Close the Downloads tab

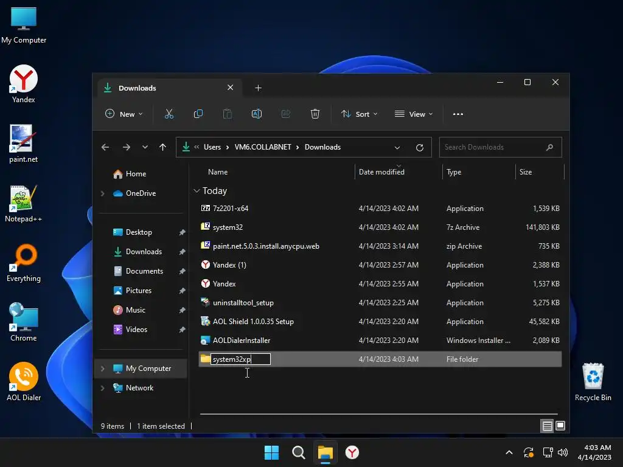[230, 88]
